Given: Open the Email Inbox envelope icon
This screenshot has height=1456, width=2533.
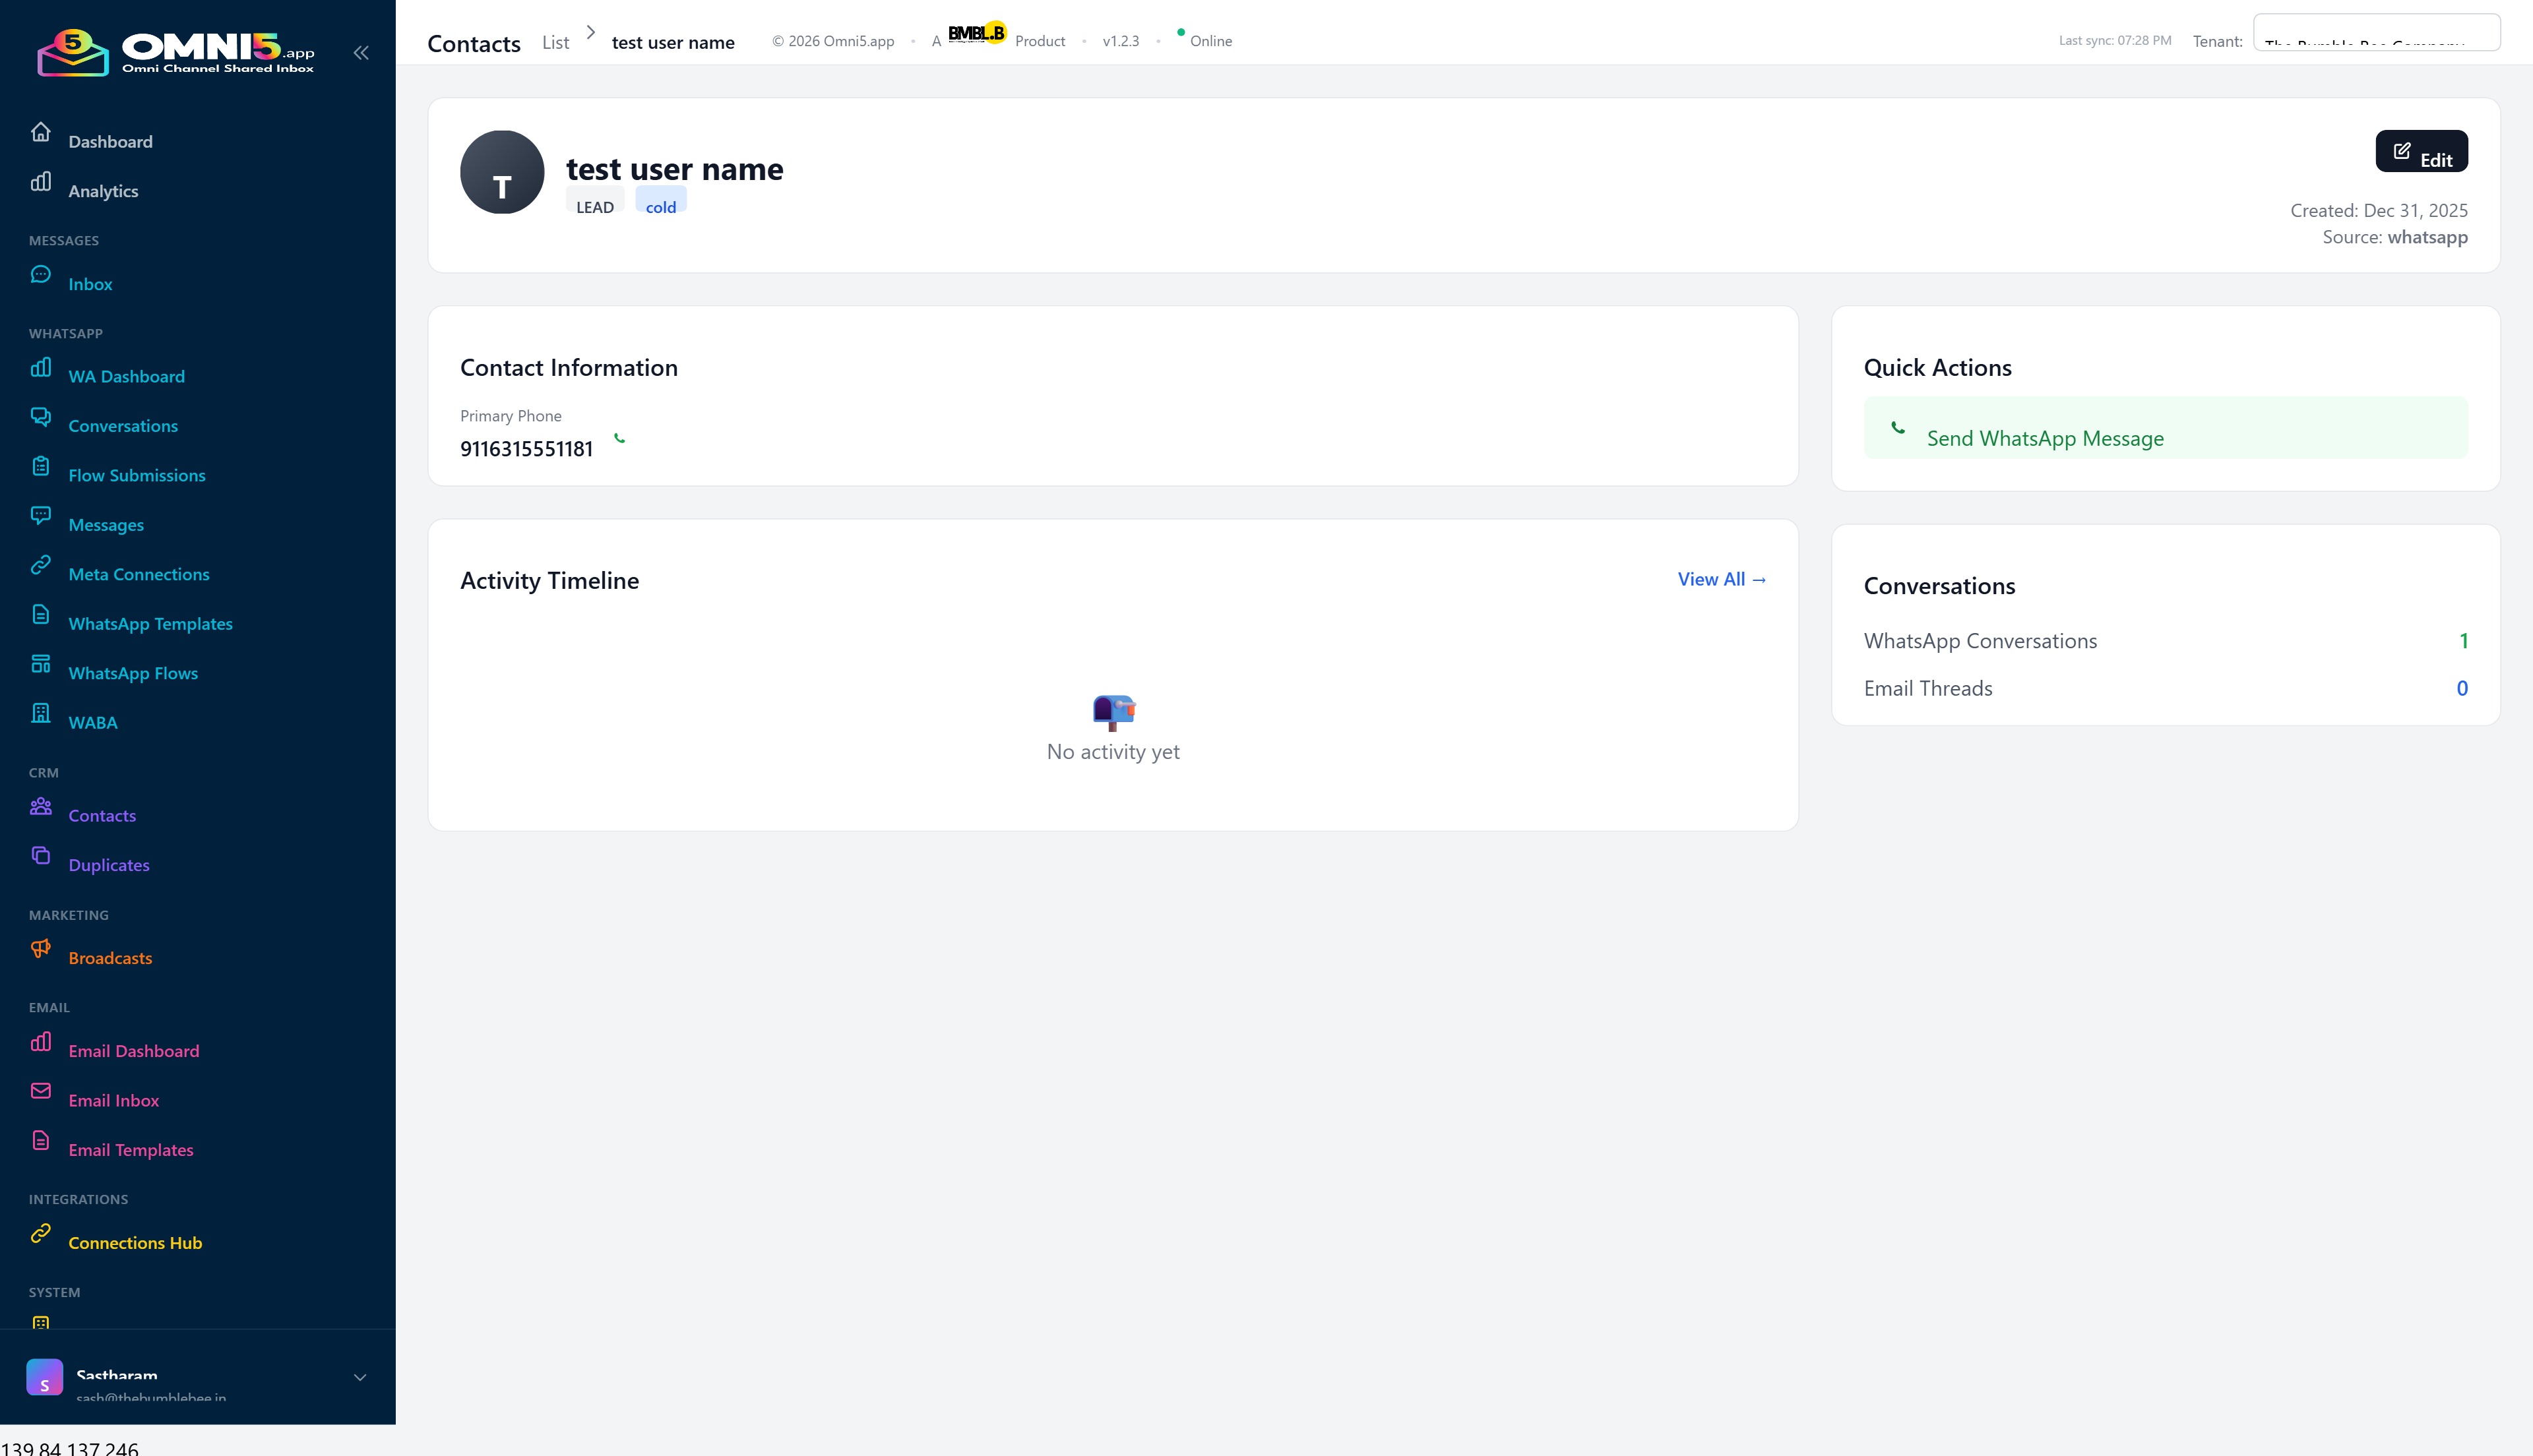Looking at the screenshot, I should pyautogui.click(x=41, y=1091).
